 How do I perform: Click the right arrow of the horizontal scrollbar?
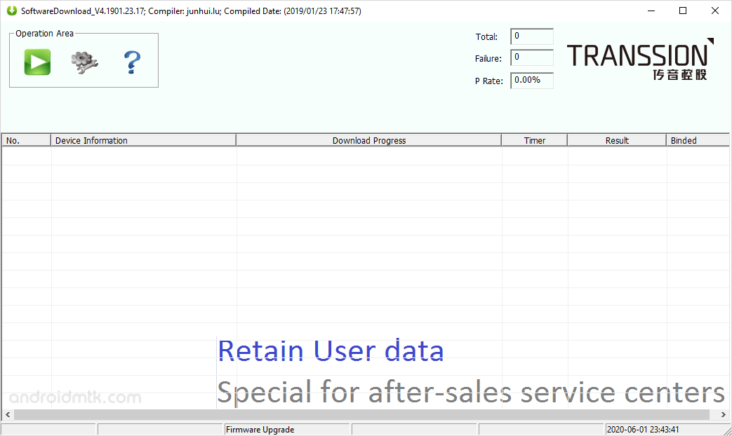[x=724, y=414]
